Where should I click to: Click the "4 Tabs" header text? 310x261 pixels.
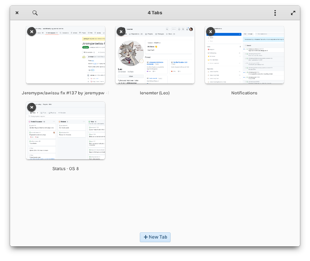pos(155,12)
